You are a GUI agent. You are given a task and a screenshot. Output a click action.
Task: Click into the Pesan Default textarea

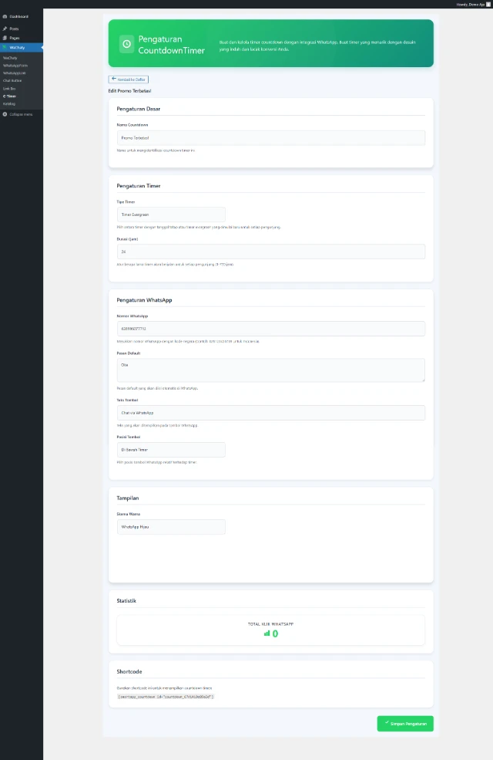point(270,369)
